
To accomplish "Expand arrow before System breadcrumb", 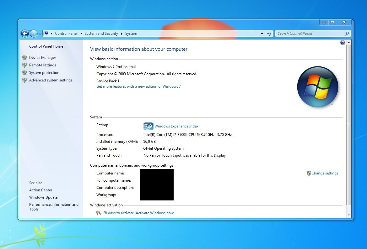I will tap(122, 34).
